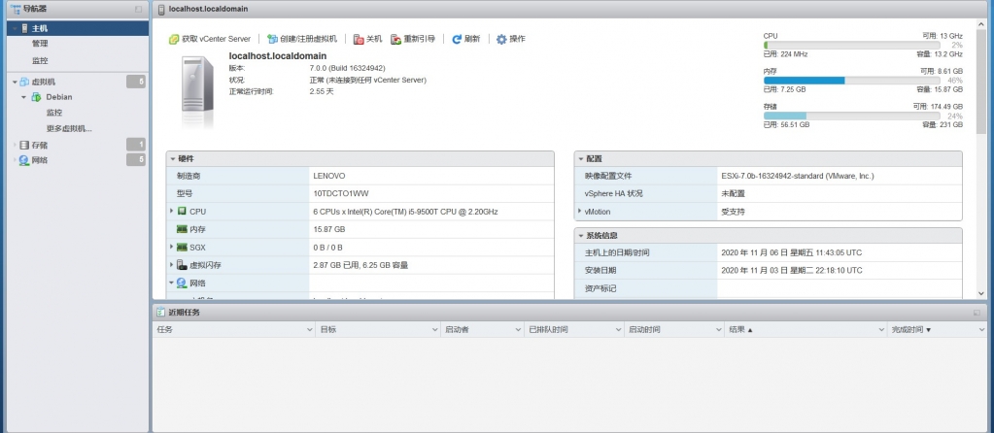Viewport: 994px width, 433px height.
Task: Open 监控 directly under 管理
Action: point(40,61)
